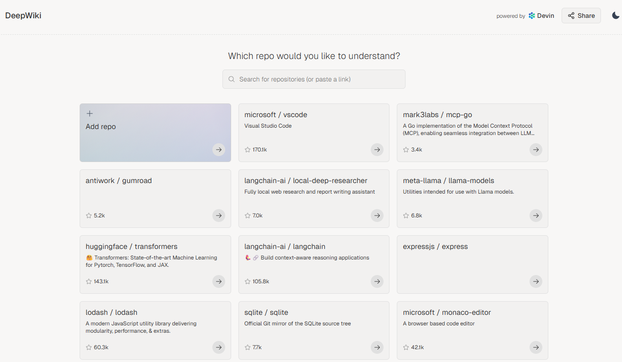Click arrow icon on antiwork / gumroad card
The height and width of the screenshot is (362, 622).
[x=219, y=216]
